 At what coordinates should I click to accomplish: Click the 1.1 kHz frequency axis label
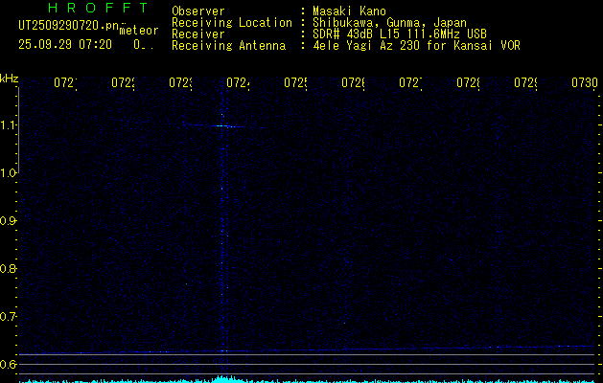[x=10, y=125]
